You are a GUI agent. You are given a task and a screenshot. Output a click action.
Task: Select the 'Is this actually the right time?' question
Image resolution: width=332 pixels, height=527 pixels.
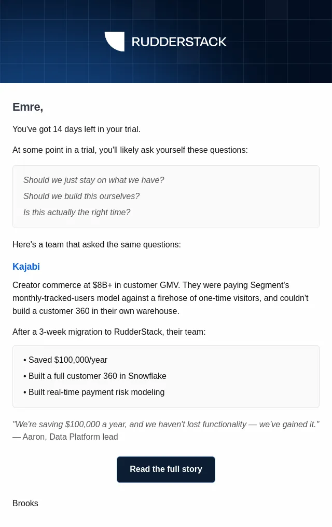pos(77,213)
